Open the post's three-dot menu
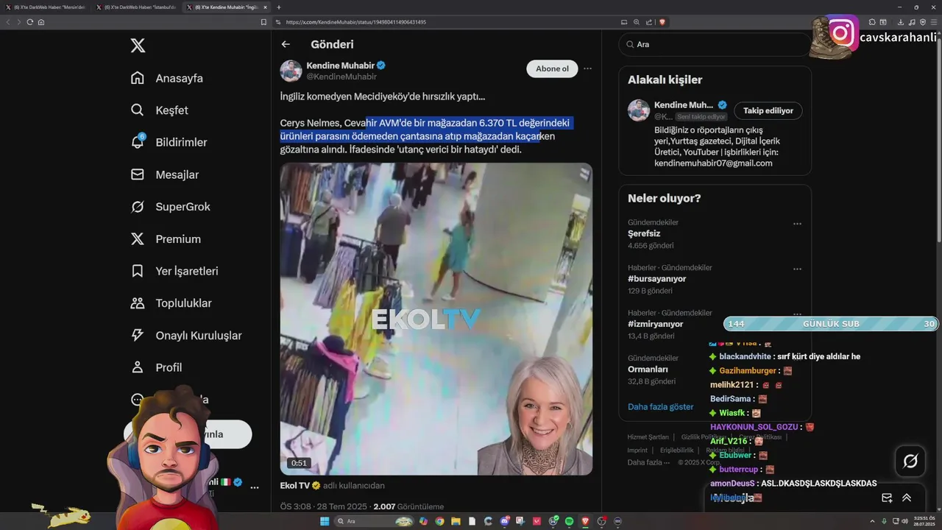Image resolution: width=942 pixels, height=530 pixels. pos(587,68)
